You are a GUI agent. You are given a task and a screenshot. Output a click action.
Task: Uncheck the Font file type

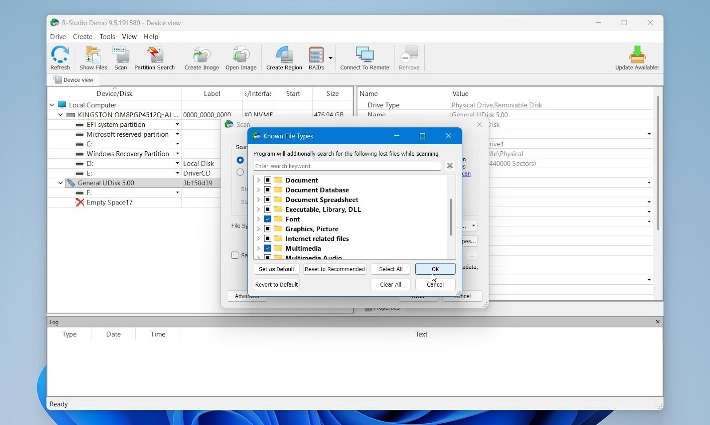click(x=268, y=219)
